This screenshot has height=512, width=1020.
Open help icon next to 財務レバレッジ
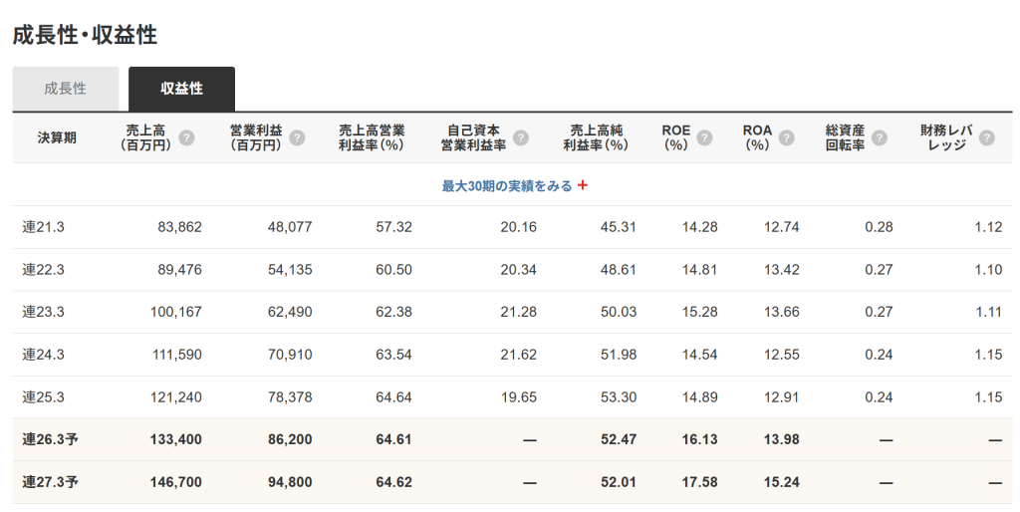[987, 137]
